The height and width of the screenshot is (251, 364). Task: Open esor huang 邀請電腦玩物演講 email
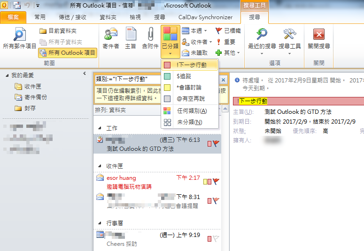(x=157, y=182)
